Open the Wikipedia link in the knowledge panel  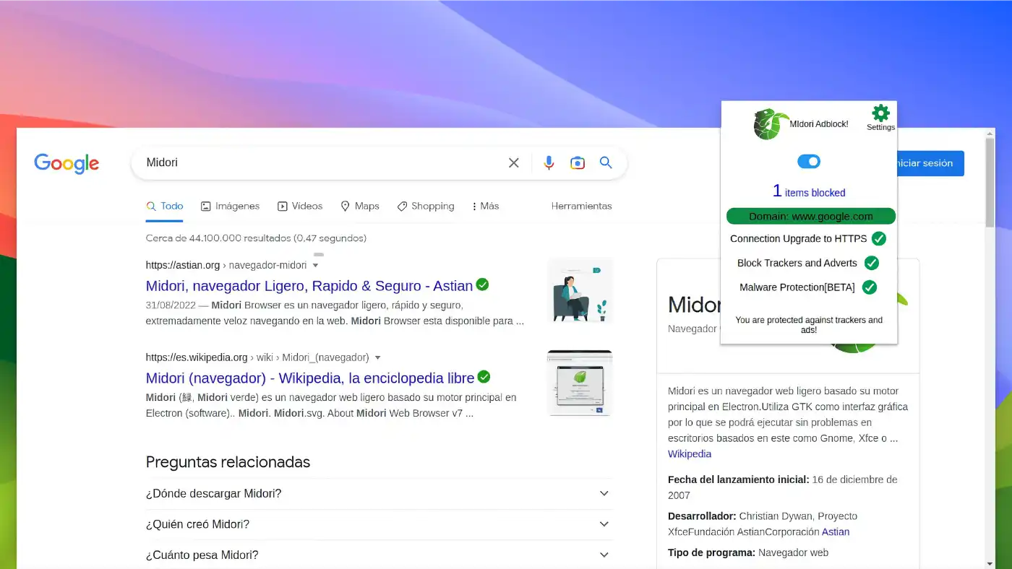click(689, 453)
